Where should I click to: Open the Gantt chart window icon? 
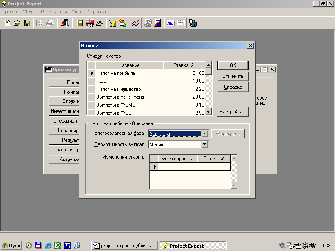pyautogui.click(x=170, y=23)
